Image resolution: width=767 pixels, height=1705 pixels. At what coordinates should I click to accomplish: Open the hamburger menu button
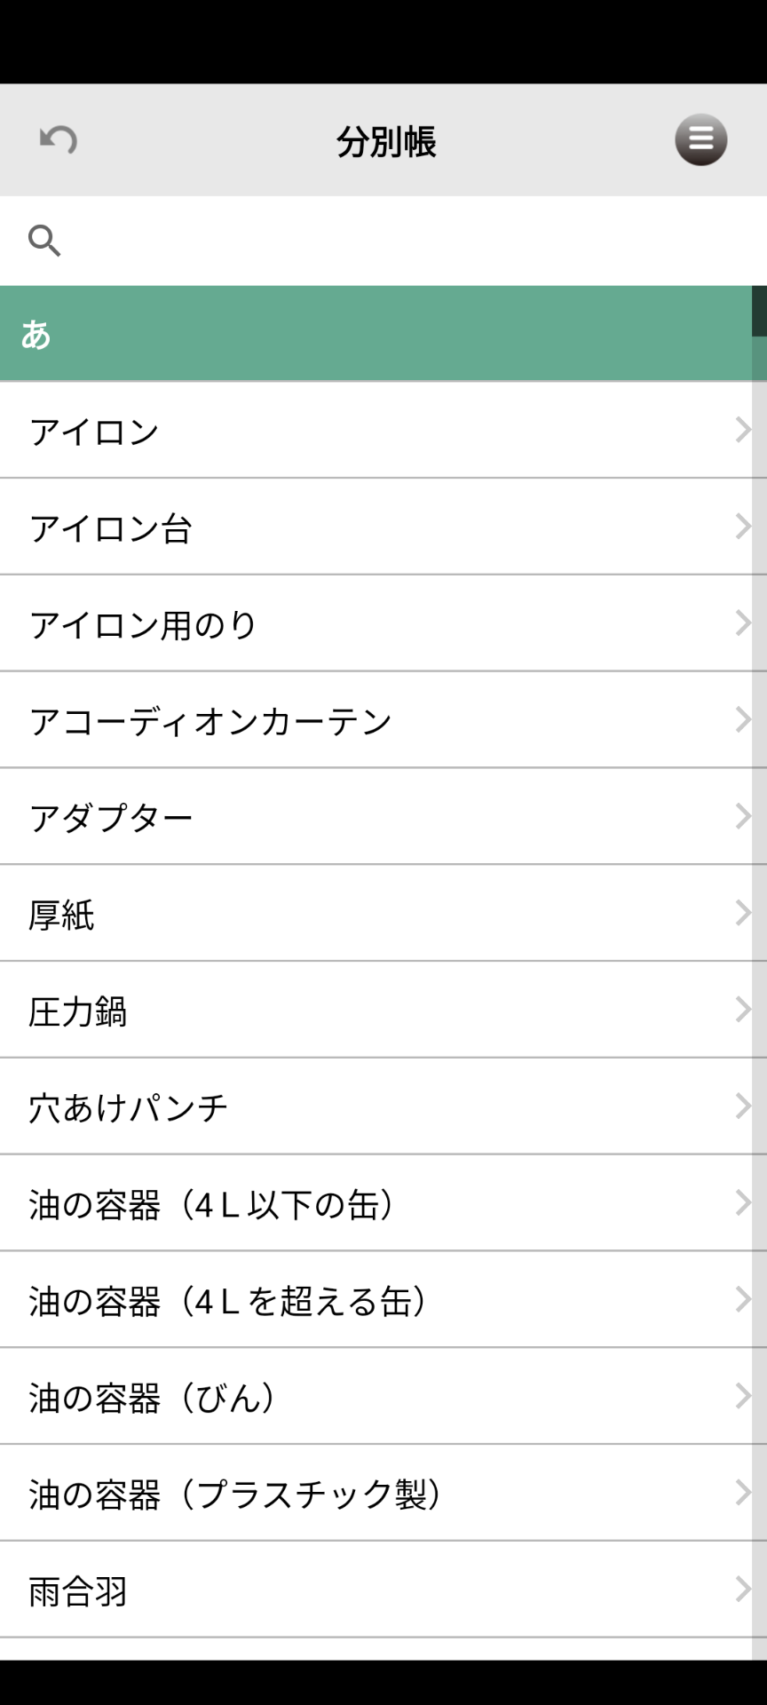tap(700, 140)
